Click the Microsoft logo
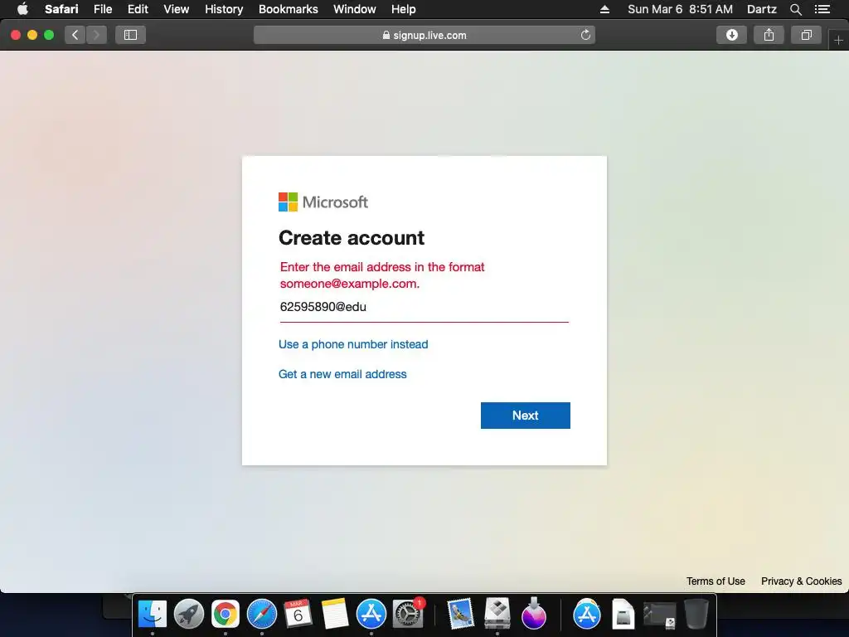849x637 pixels. pos(323,202)
